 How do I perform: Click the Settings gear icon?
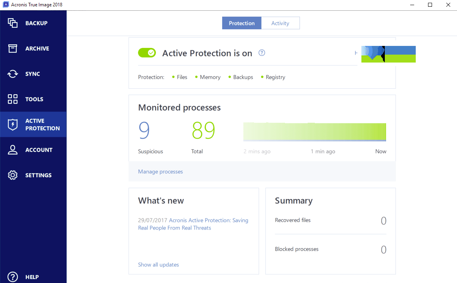(13, 175)
